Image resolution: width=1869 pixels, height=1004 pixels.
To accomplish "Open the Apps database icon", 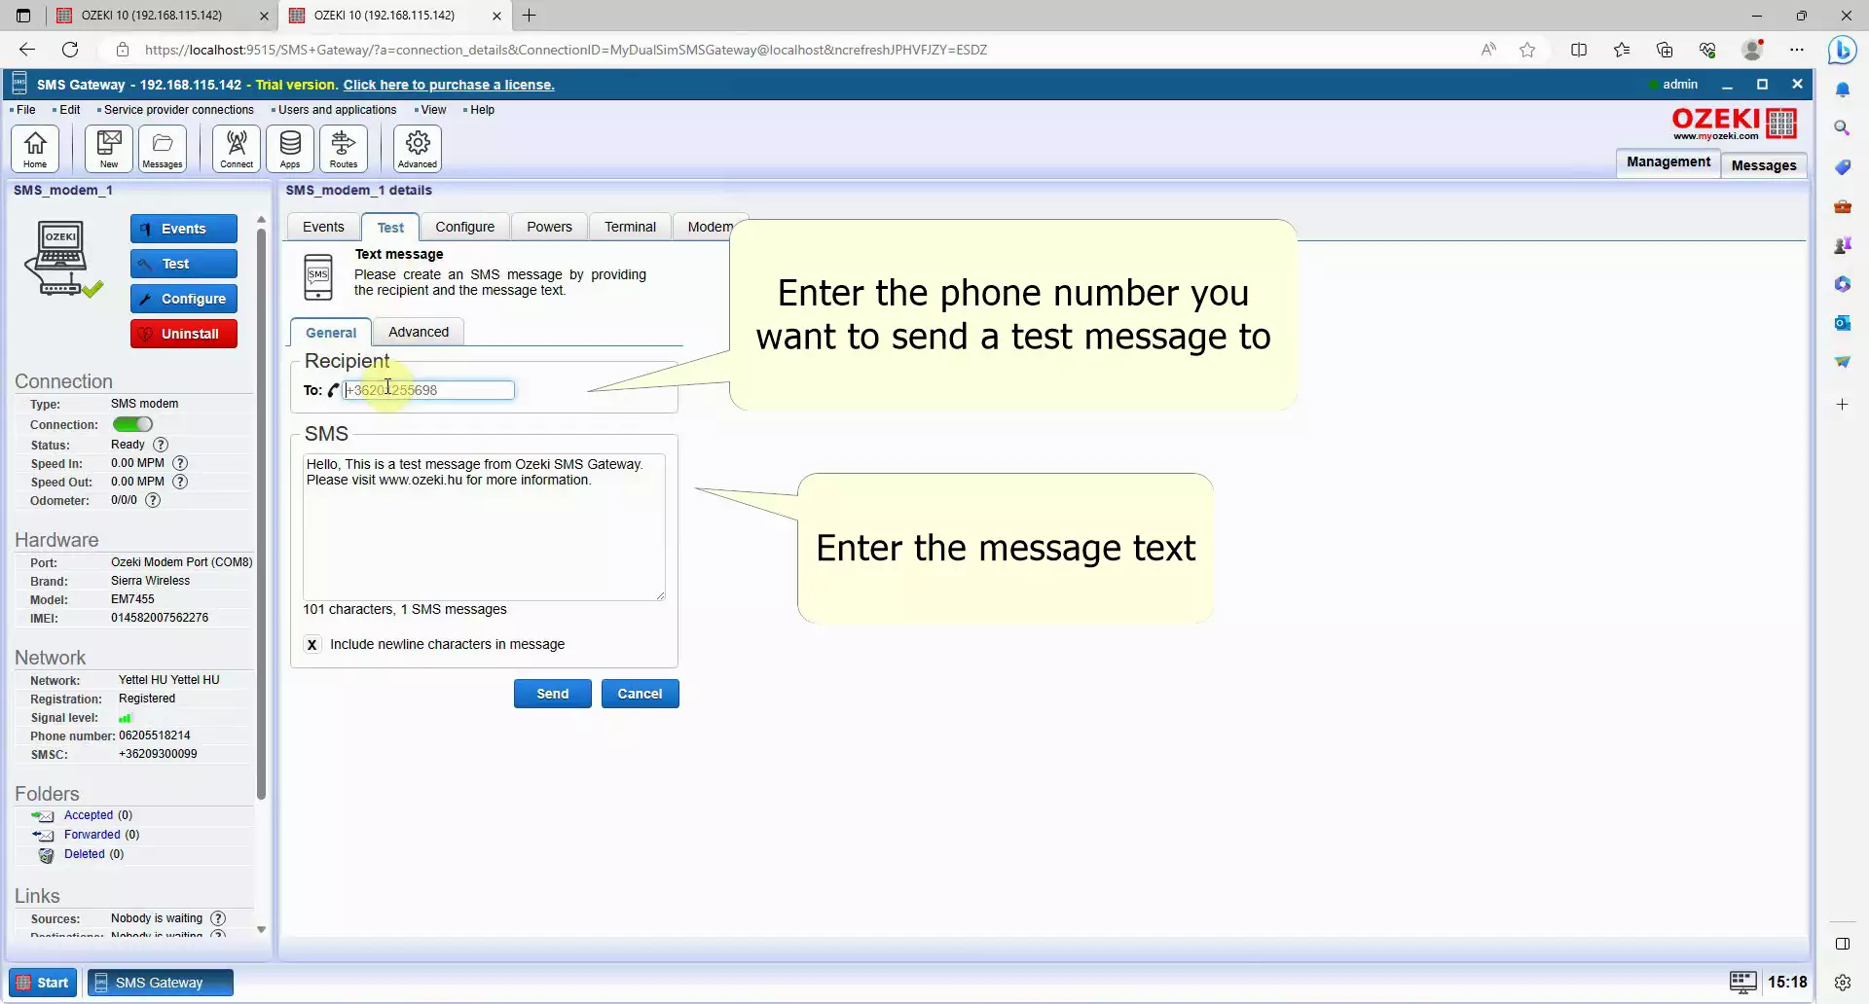I will click(x=290, y=149).
